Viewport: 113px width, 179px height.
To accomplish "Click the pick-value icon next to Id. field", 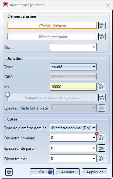I will [x=101, y=87].
